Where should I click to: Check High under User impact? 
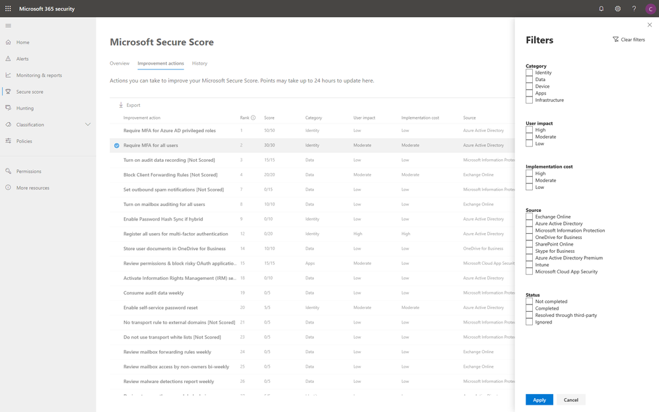click(529, 130)
